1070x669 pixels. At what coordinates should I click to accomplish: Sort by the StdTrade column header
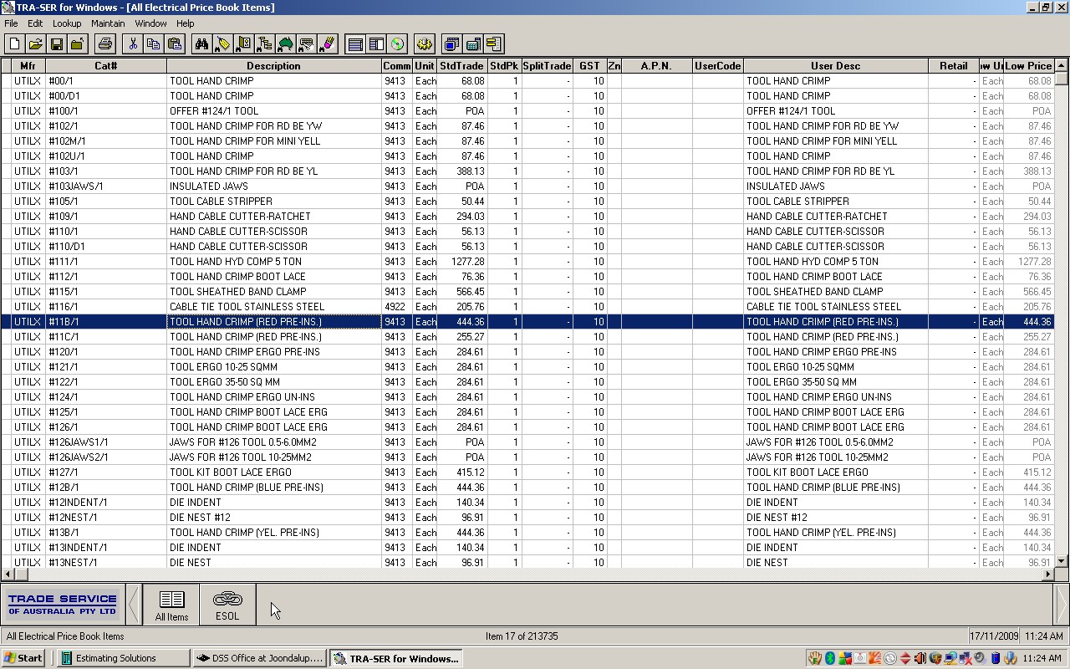[462, 66]
